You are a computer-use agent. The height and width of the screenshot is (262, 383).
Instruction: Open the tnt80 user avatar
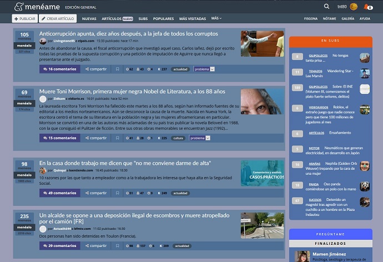click(x=354, y=7)
